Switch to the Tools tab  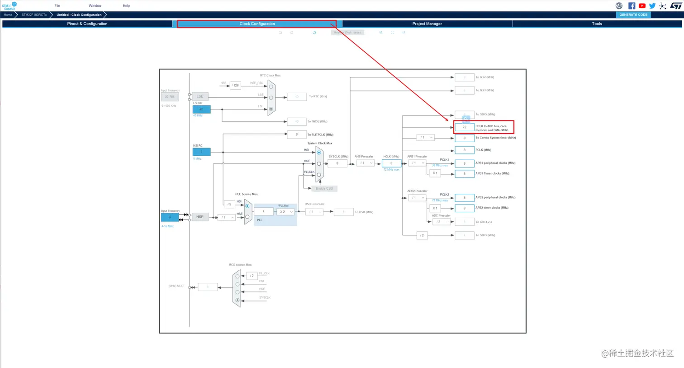tap(597, 24)
